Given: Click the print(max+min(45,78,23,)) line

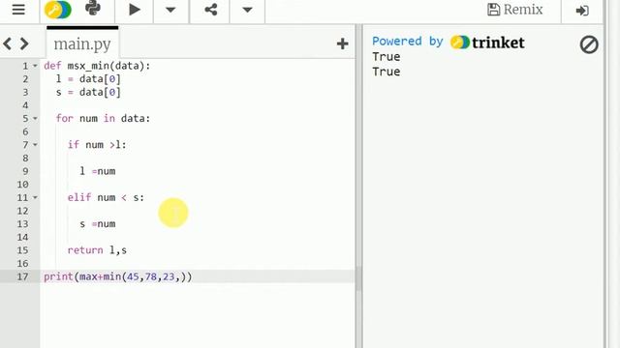Looking at the screenshot, I should [118, 276].
